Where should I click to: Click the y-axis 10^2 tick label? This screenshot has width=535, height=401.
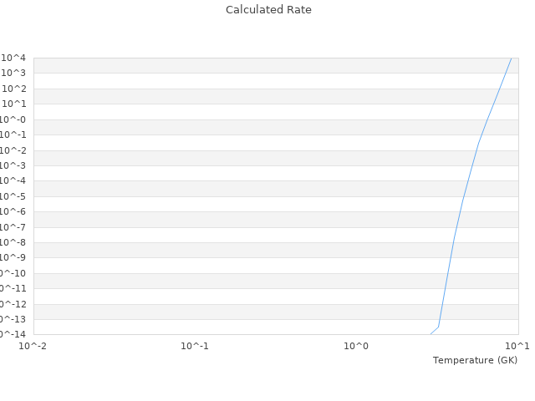coord(14,89)
